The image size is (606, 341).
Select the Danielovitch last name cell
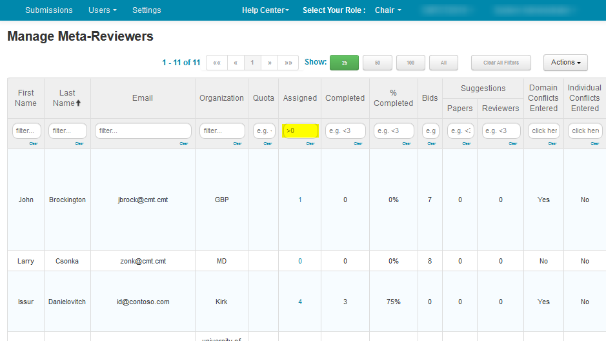[x=67, y=302]
